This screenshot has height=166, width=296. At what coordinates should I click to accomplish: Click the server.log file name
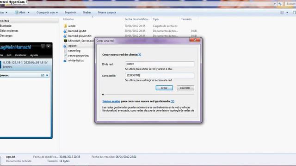(74, 51)
